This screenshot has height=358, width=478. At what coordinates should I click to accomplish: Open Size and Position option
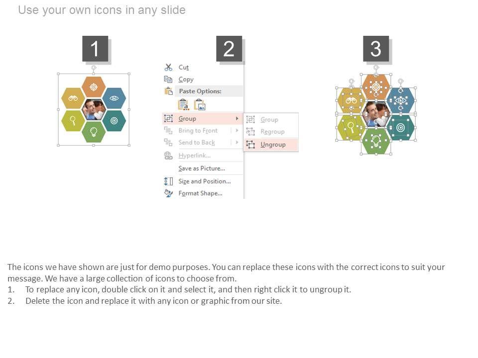click(205, 181)
